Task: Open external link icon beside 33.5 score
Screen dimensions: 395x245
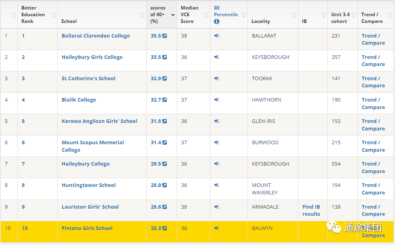Action: pos(164,57)
